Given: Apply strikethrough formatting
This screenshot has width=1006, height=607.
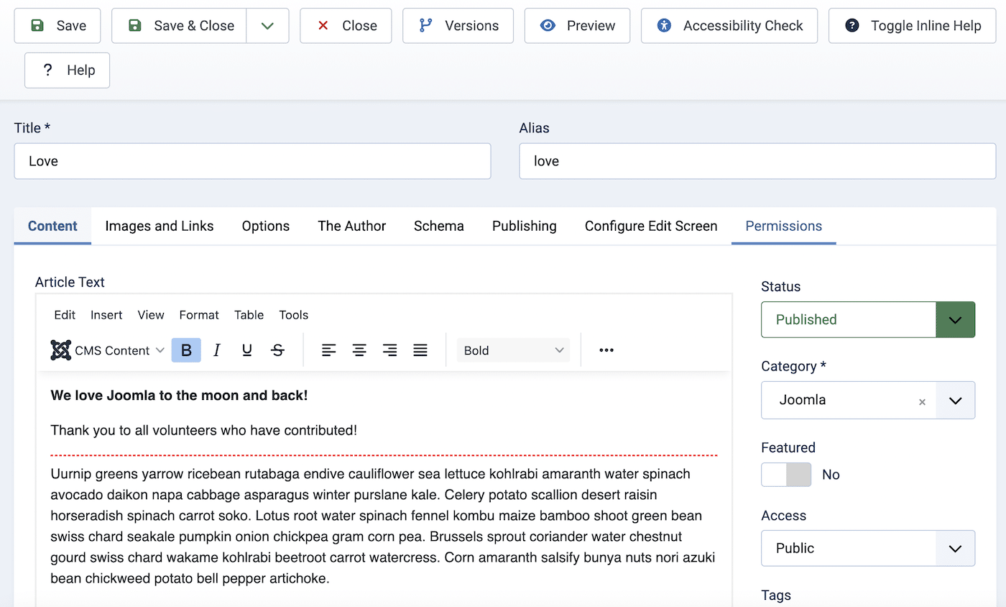Looking at the screenshot, I should coord(277,350).
